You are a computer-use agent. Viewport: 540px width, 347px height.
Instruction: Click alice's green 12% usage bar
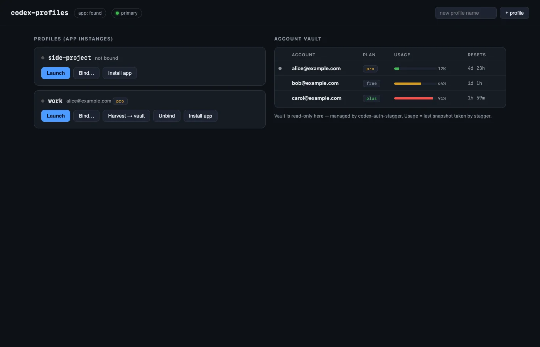coord(415,69)
